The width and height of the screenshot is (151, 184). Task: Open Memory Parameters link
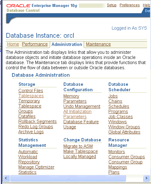click(x=75, y=99)
